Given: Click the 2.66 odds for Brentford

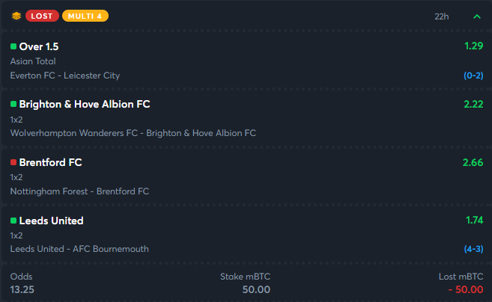Looking at the screenshot, I should [x=473, y=162].
